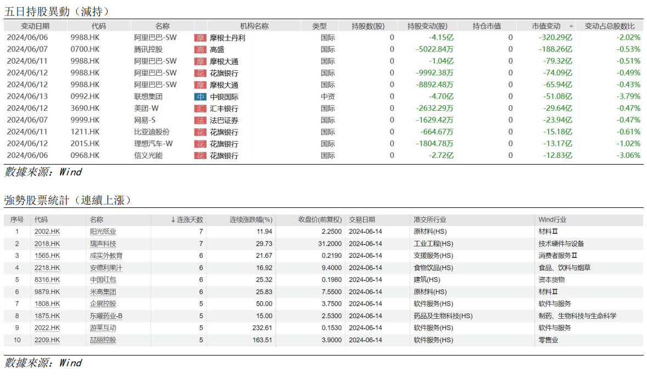Sort by the 收盘价(前复权) column header
The width and height of the screenshot is (647, 378).
320,219
